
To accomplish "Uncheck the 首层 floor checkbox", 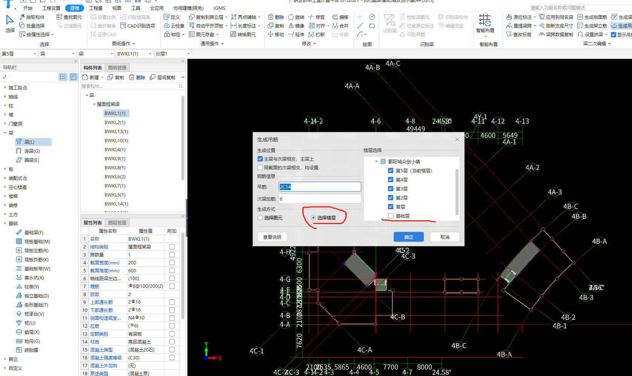I will tap(391, 207).
